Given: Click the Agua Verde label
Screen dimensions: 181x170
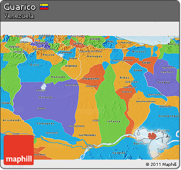Looking at the screenshot, I should click(x=52, y=133).
